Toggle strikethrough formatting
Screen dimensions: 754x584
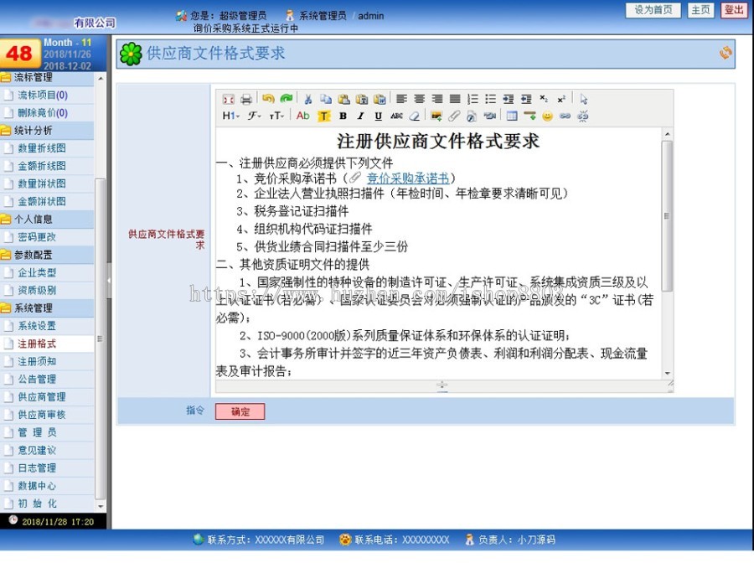pos(396,116)
